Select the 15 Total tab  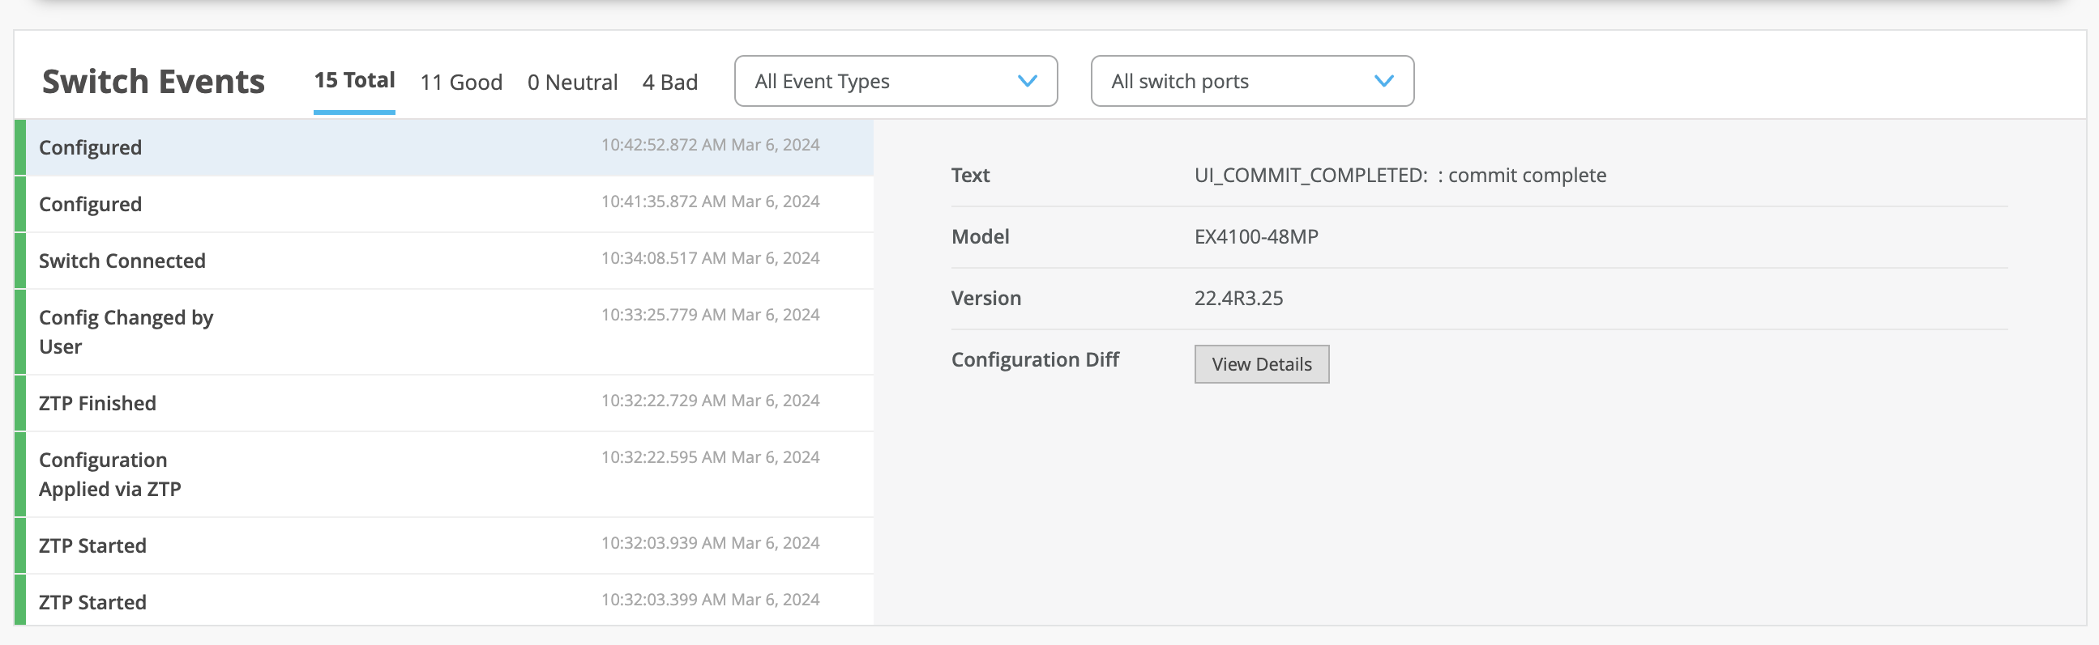click(354, 80)
